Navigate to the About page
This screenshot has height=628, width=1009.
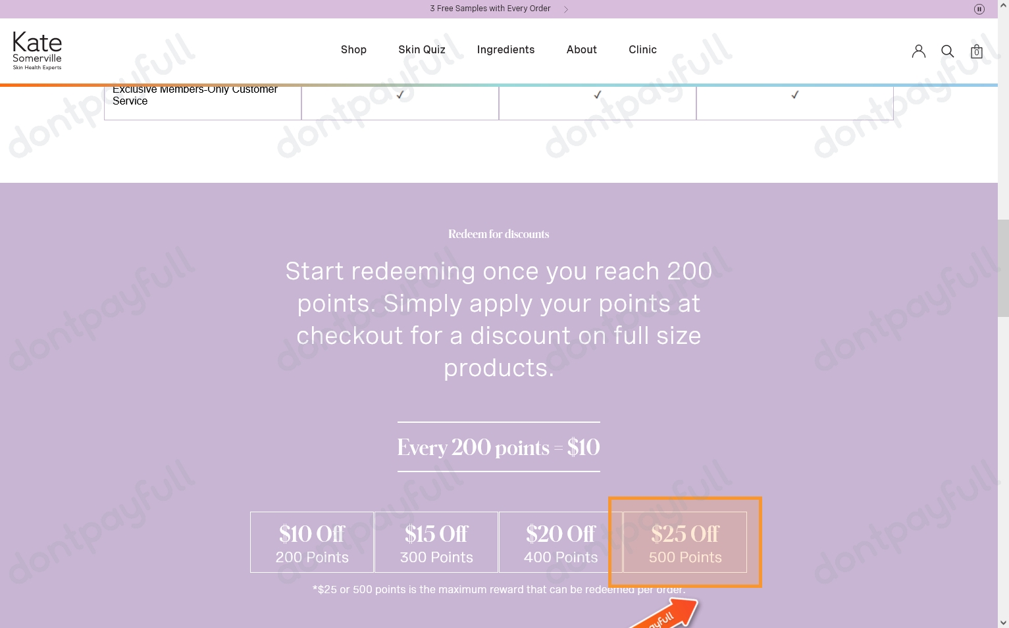tap(581, 50)
